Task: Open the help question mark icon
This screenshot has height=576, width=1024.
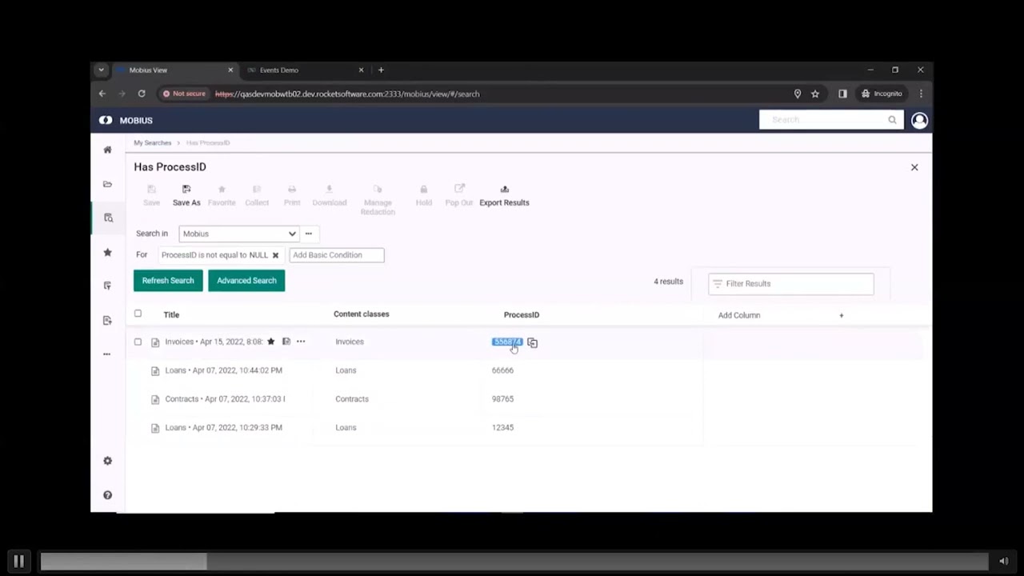Action: click(107, 495)
